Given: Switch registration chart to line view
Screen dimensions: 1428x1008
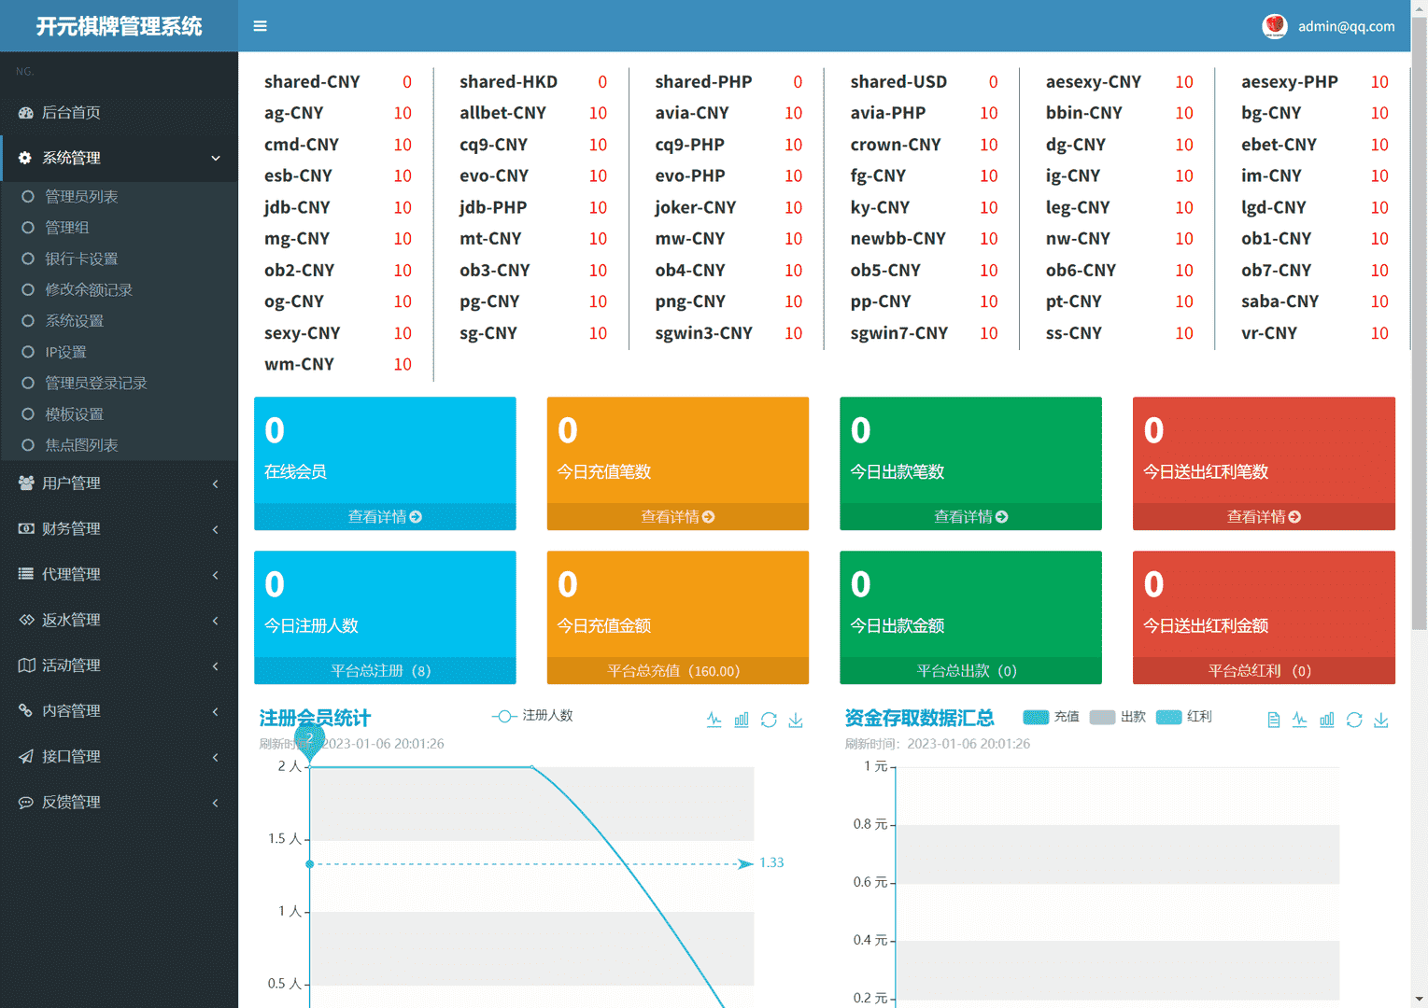Looking at the screenshot, I should [714, 720].
